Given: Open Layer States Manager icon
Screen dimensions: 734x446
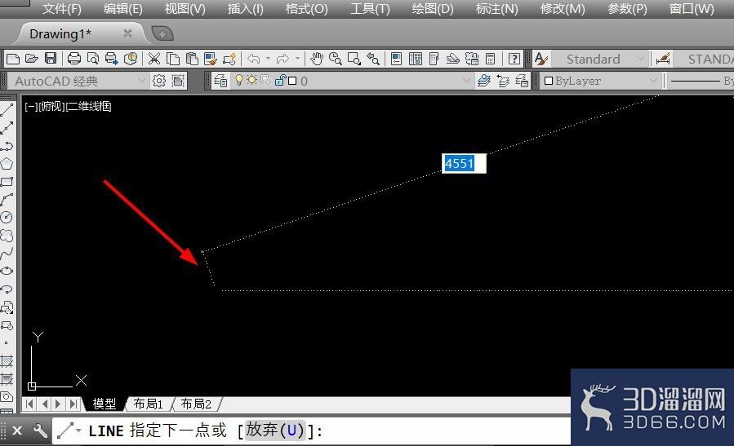Looking at the screenshot, I should 522,81.
